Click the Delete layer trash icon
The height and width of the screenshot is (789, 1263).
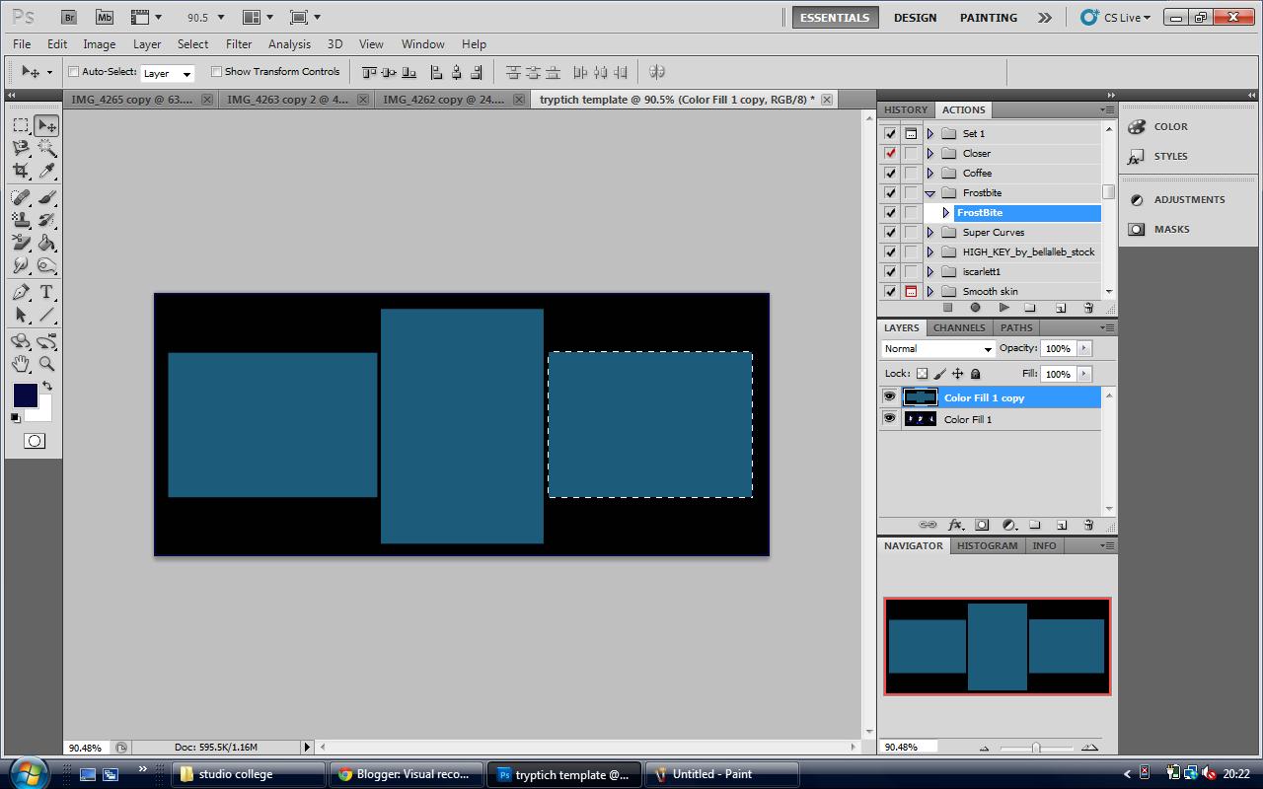coord(1089,525)
